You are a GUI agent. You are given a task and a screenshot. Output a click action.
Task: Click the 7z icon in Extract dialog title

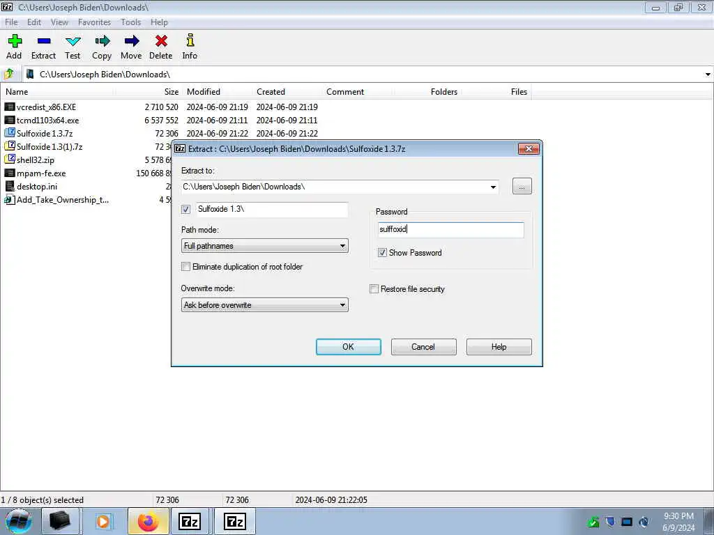(x=180, y=149)
